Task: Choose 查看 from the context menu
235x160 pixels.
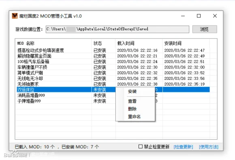Action: point(132,101)
